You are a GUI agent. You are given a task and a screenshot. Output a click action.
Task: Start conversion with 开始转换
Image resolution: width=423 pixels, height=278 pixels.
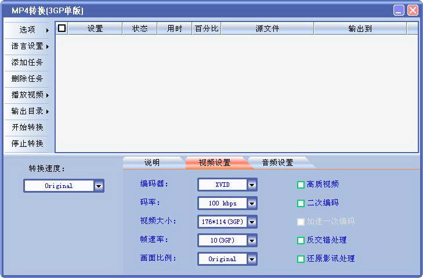[27, 127]
